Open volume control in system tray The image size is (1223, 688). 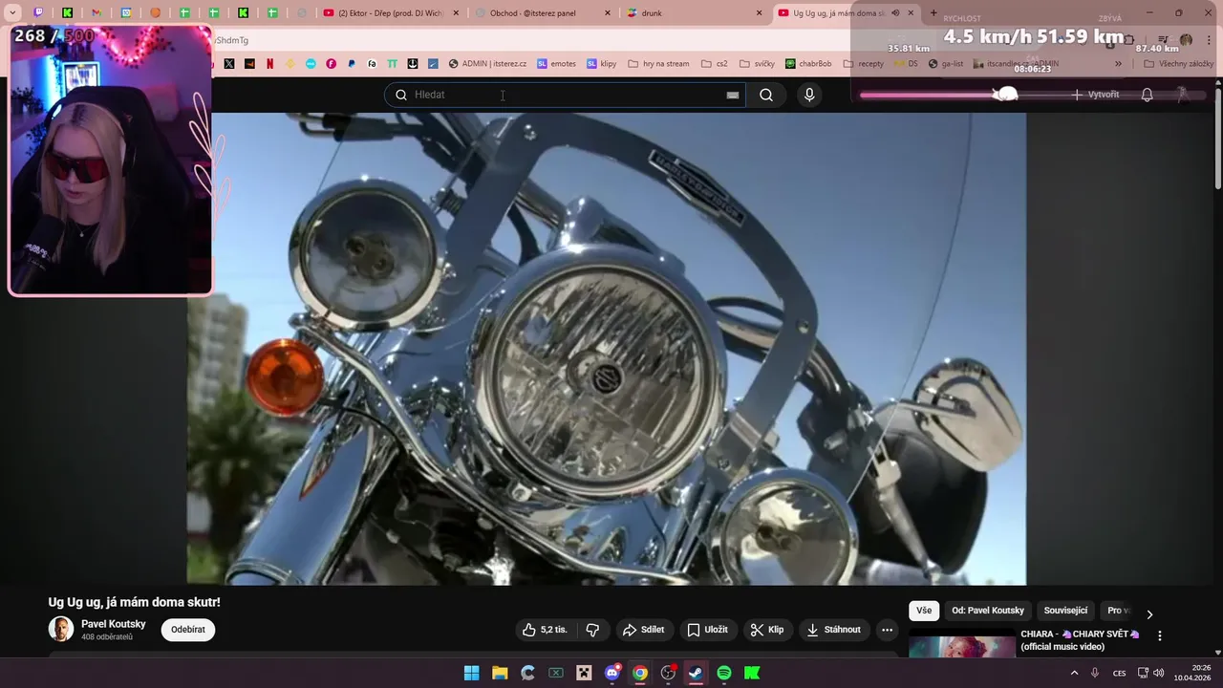click(1159, 673)
